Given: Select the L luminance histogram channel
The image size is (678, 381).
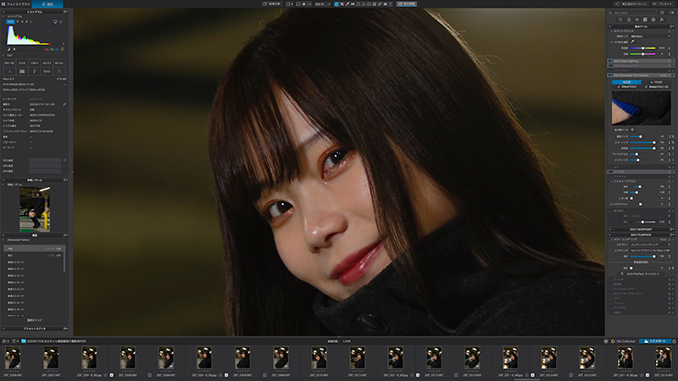Looking at the screenshot, I should [x=31, y=22].
